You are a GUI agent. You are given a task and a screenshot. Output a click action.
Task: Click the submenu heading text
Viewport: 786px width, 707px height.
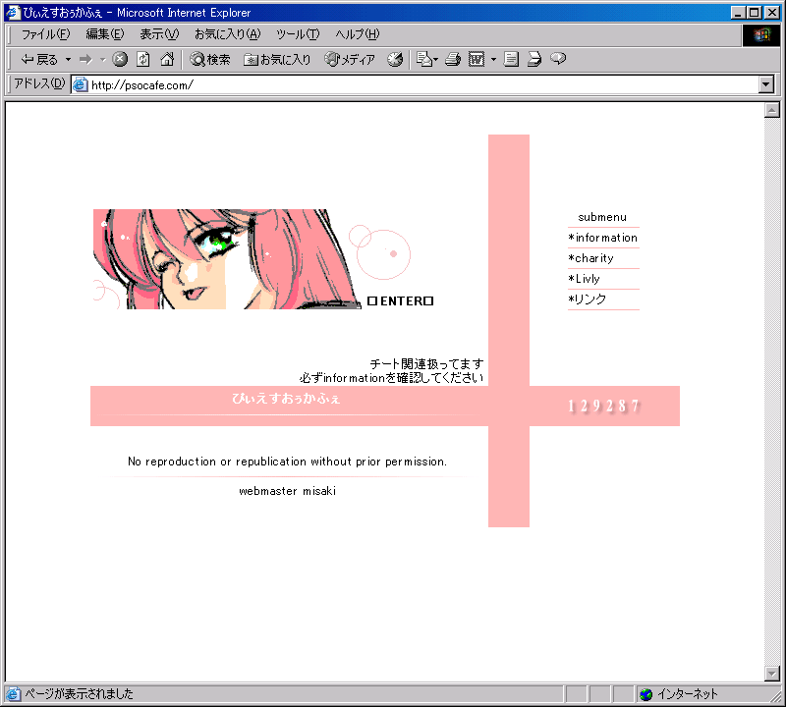602,217
